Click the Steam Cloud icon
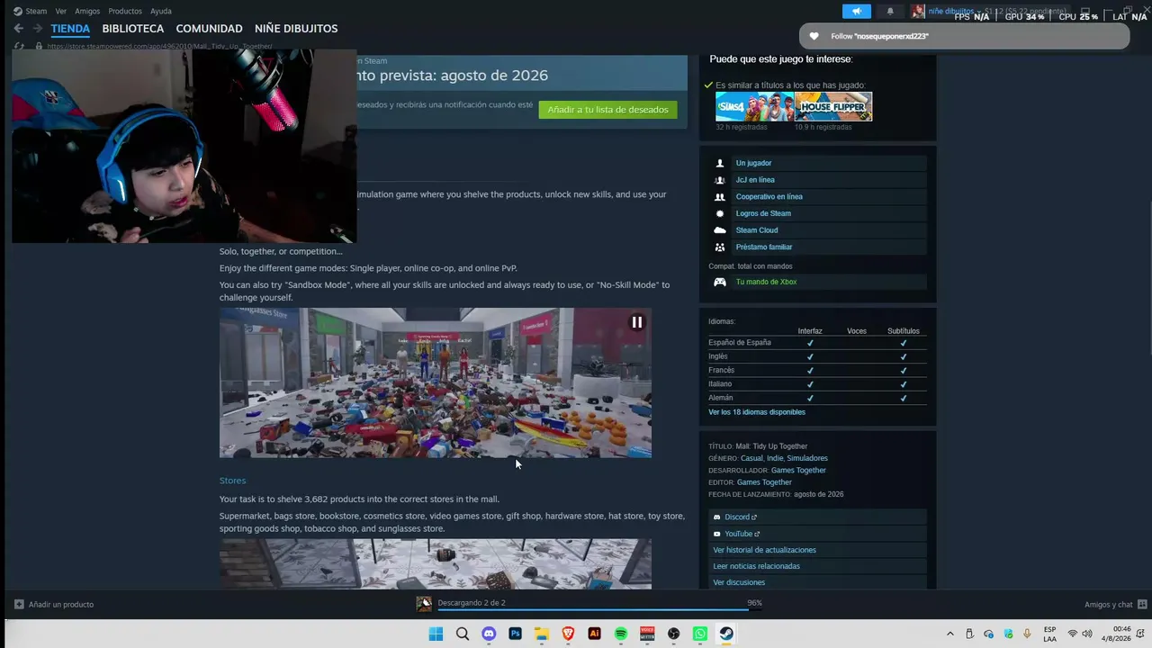Image resolution: width=1152 pixels, height=648 pixels. [720, 230]
